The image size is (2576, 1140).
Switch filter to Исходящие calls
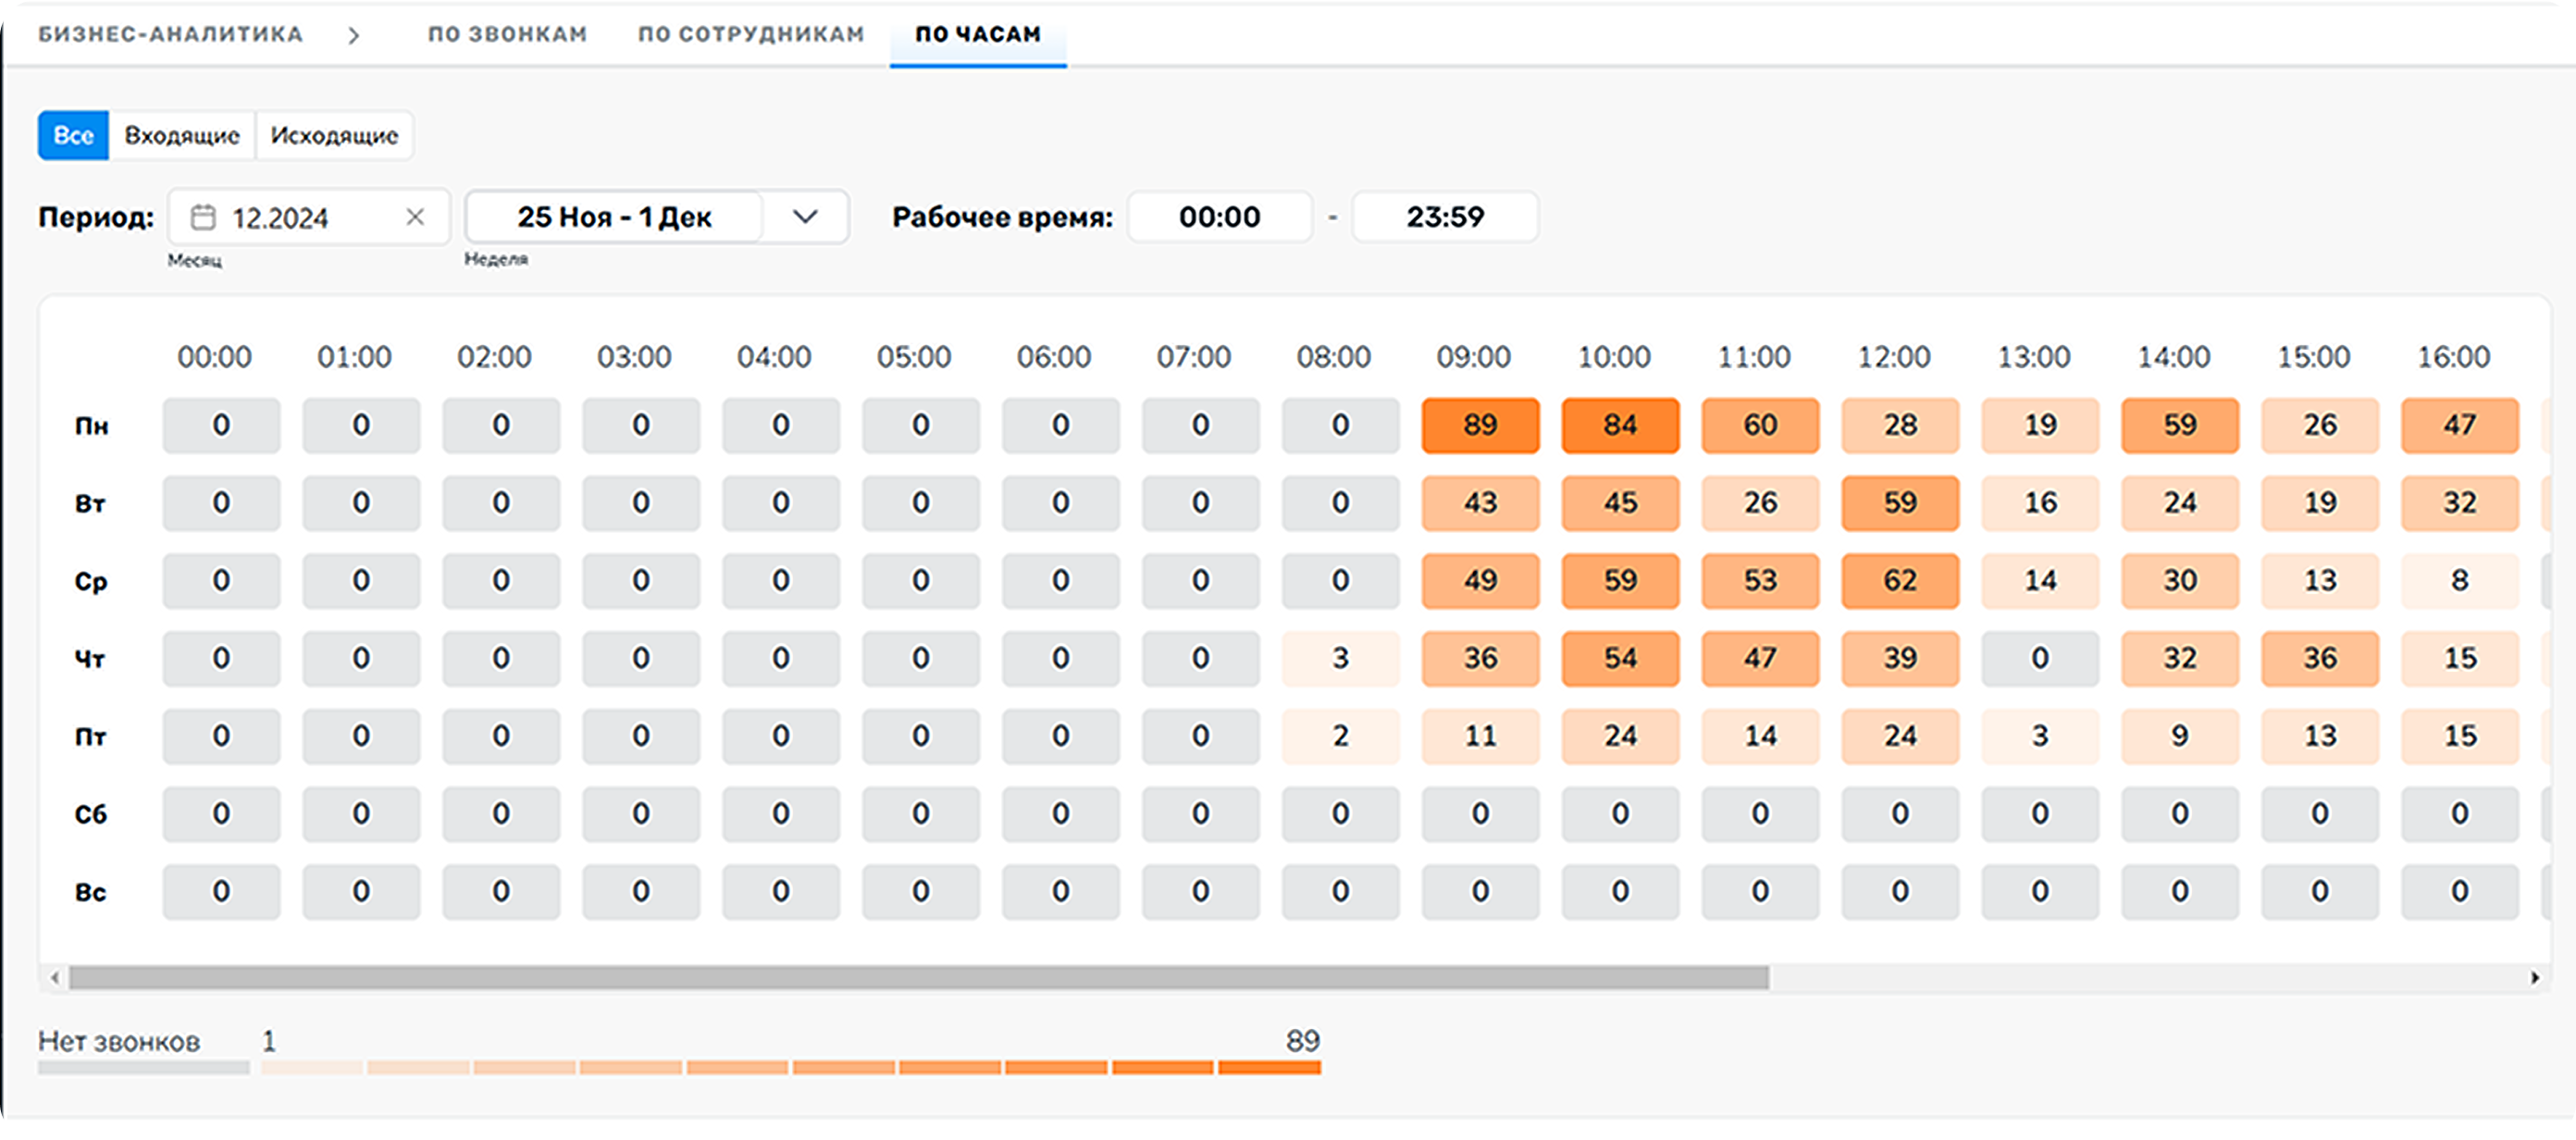point(334,135)
